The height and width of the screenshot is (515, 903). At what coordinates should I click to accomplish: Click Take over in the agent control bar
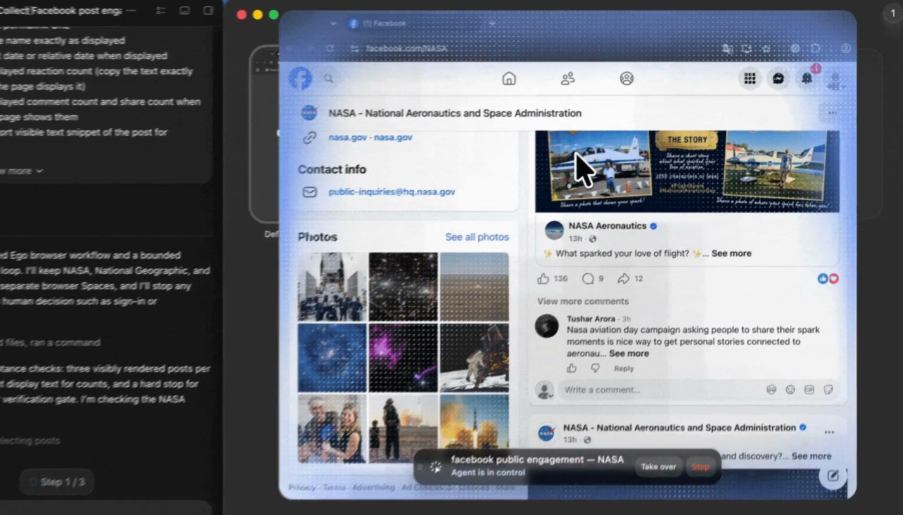point(658,467)
